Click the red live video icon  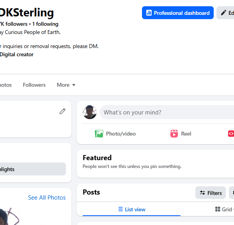pyautogui.click(x=231, y=134)
